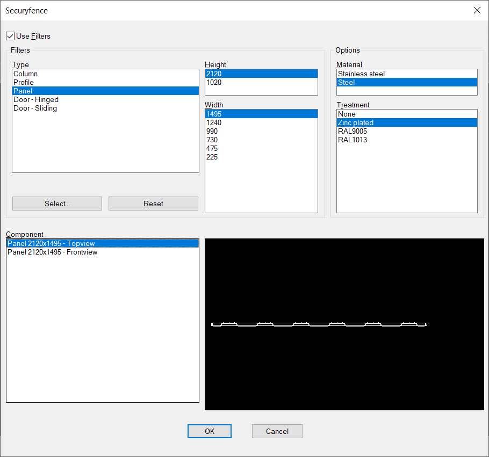Select width 990
The image size is (489, 457).
[261, 131]
